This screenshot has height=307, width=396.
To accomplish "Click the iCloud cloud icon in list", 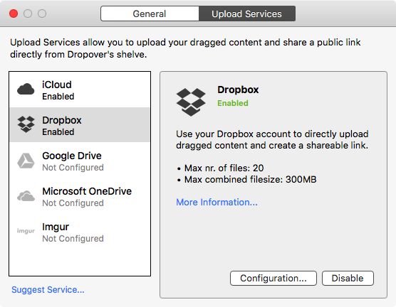I will pyautogui.click(x=26, y=90).
